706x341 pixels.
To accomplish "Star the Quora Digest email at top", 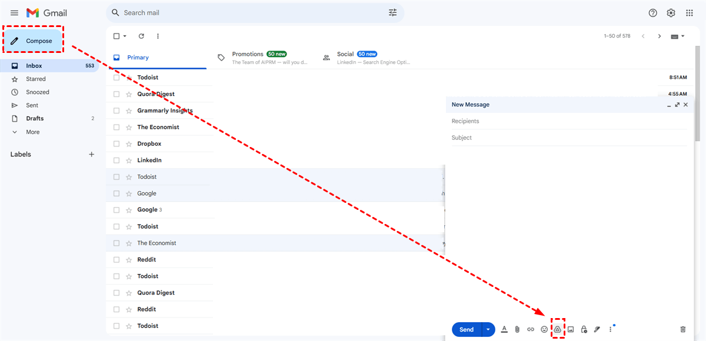I will point(129,94).
